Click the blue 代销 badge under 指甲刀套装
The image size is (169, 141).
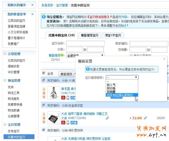pos(74,123)
